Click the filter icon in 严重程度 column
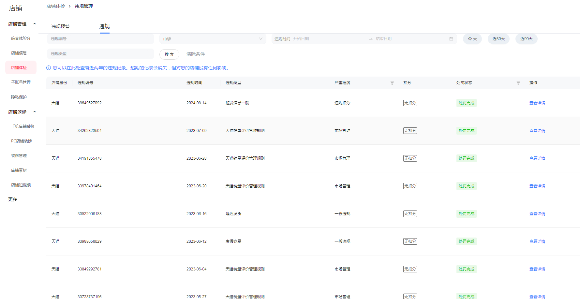The image size is (580, 304). click(392, 83)
